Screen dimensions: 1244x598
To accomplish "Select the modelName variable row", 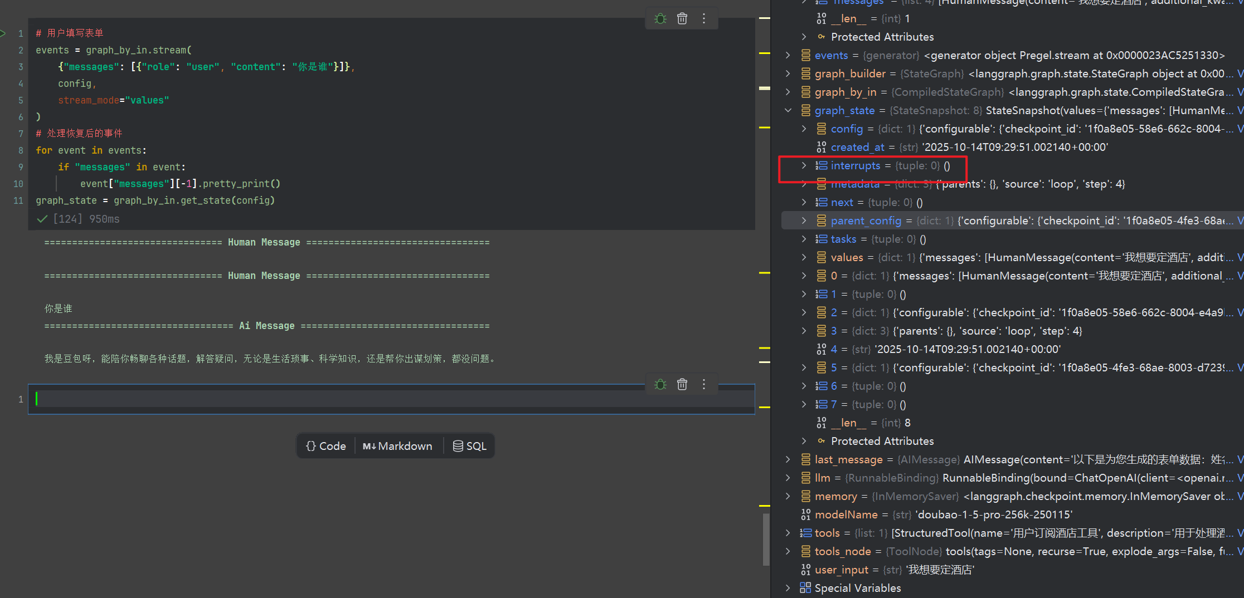I will [846, 514].
